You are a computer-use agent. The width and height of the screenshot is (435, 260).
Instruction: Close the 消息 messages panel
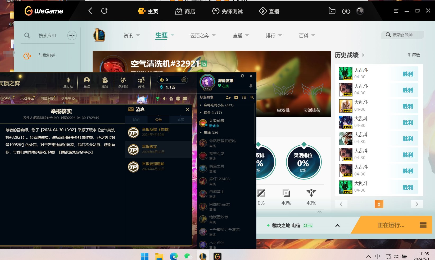tap(188, 109)
